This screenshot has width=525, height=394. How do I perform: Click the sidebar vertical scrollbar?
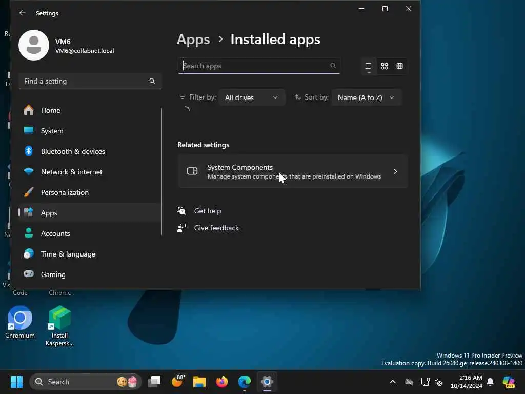(161, 171)
